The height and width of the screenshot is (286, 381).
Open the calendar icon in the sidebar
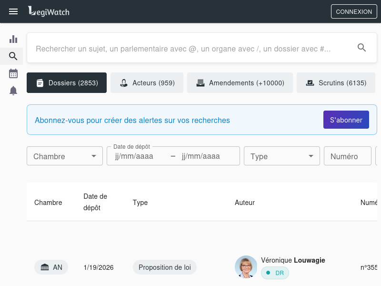pyautogui.click(x=13, y=73)
